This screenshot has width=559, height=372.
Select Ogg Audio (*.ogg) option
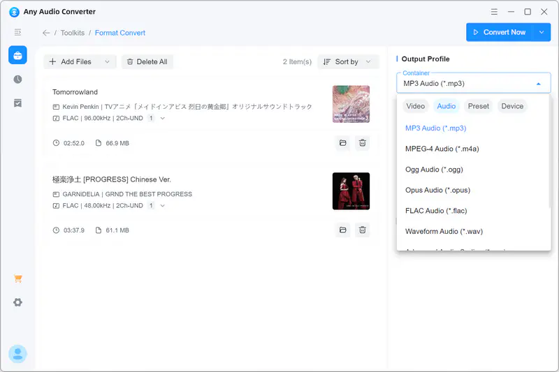click(x=474, y=170)
